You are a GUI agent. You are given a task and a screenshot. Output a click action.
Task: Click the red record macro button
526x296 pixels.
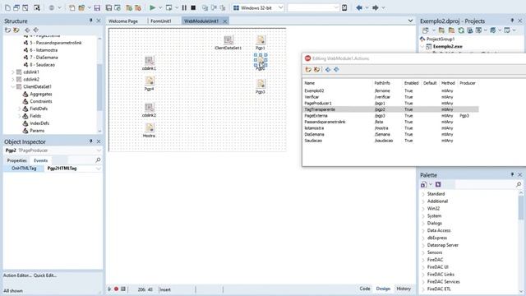coord(116,289)
